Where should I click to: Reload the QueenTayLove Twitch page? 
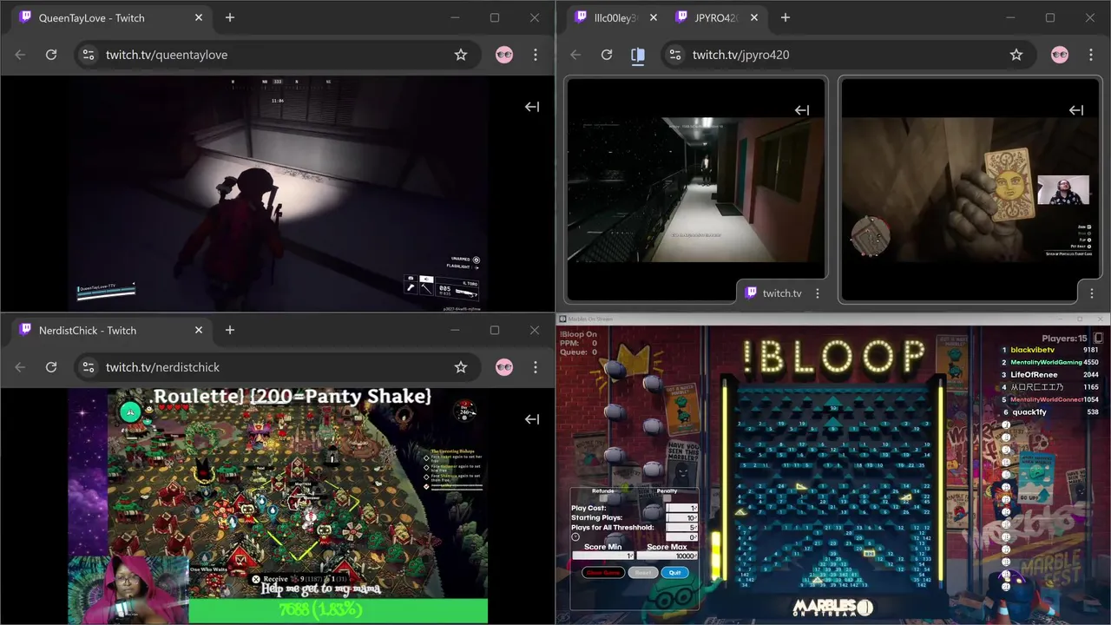tap(51, 55)
